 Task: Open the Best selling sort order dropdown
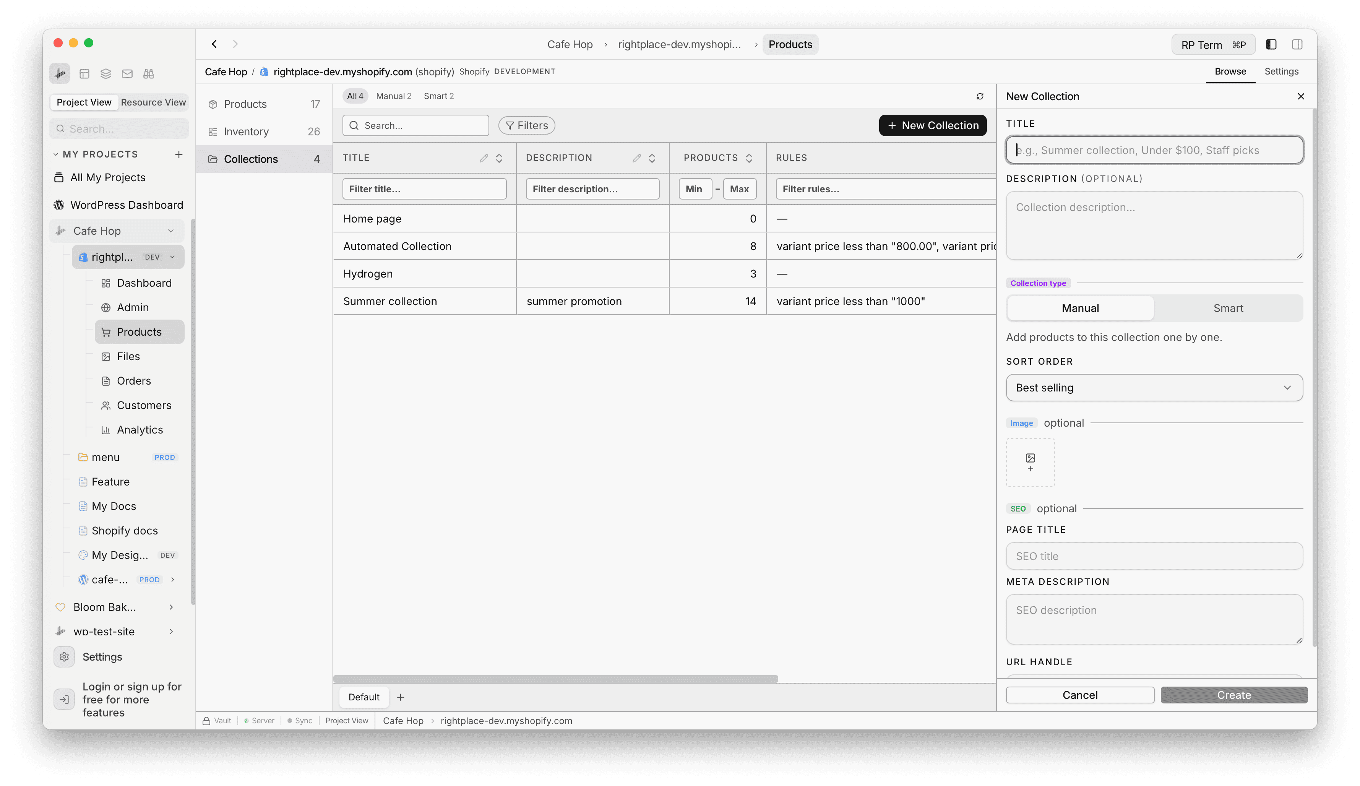(x=1154, y=388)
